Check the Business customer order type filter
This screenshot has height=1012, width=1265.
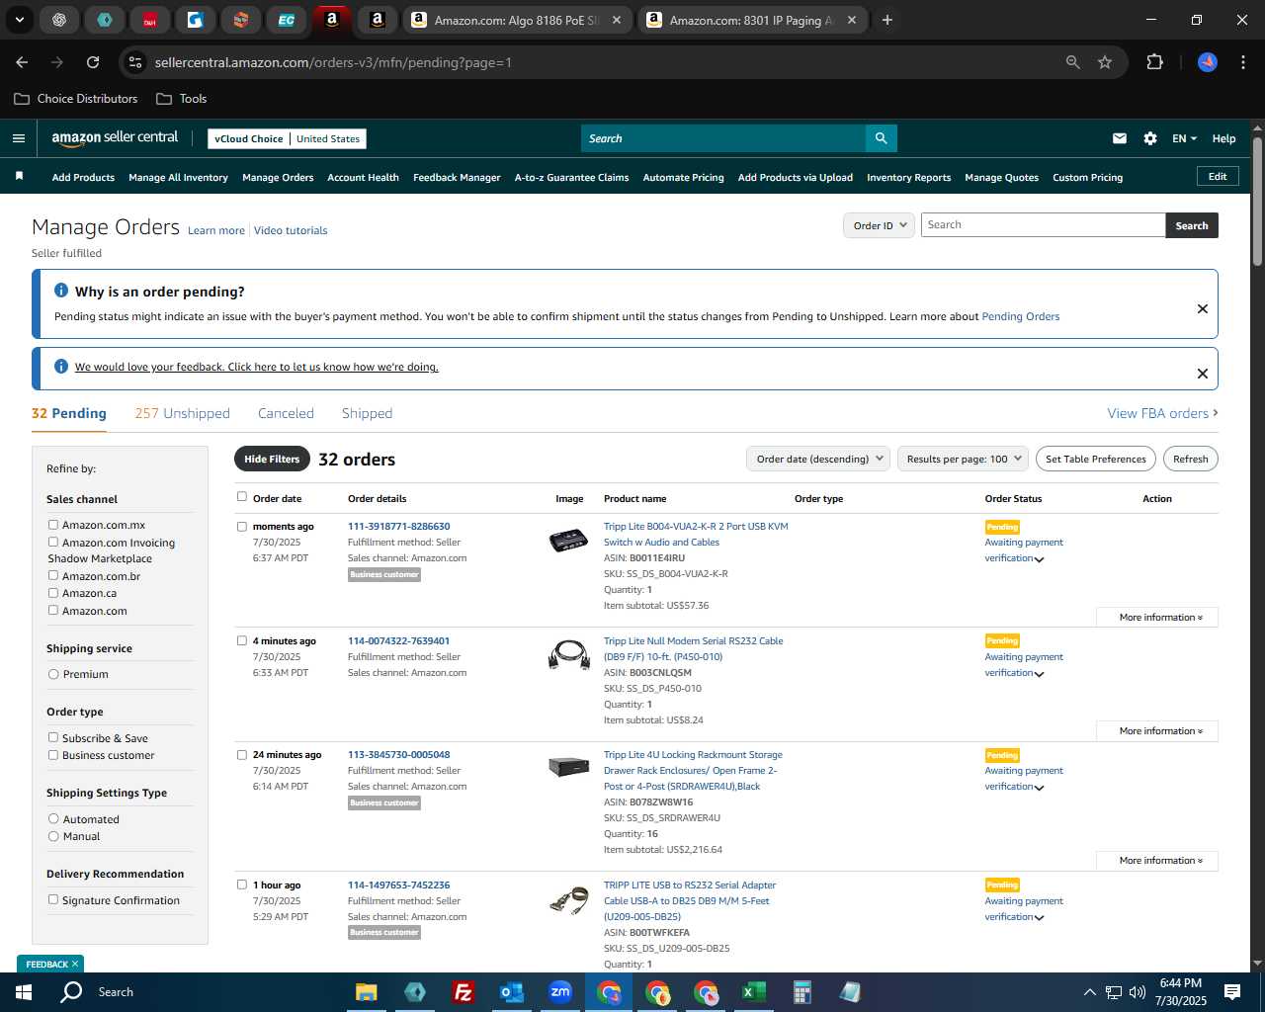point(53,754)
